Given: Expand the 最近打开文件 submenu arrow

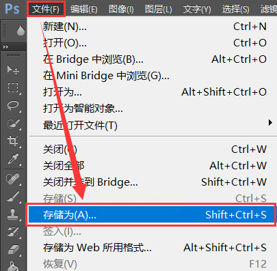Looking at the screenshot, I should point(270,123).
